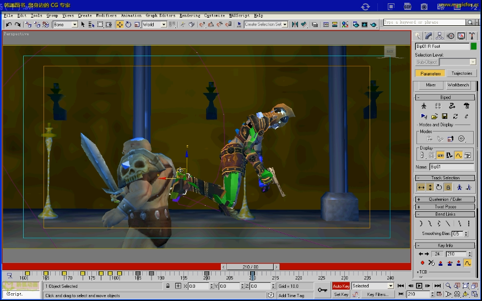
Task: Collapse the Key Info rollout
Action: coord(445,245)
